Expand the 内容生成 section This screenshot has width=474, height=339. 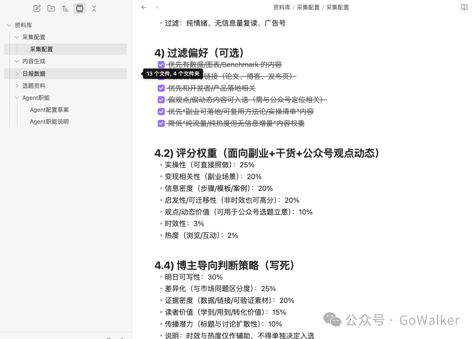pyautogui.click(x=17, y=61)
